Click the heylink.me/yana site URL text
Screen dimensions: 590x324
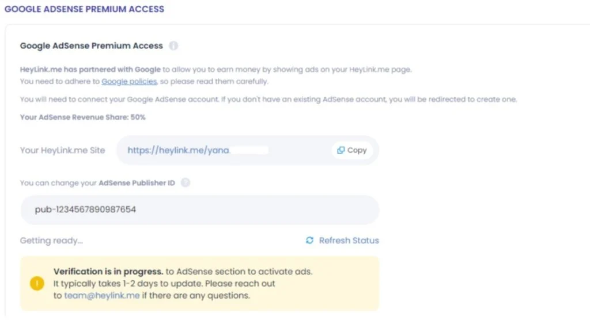(179, 150)
